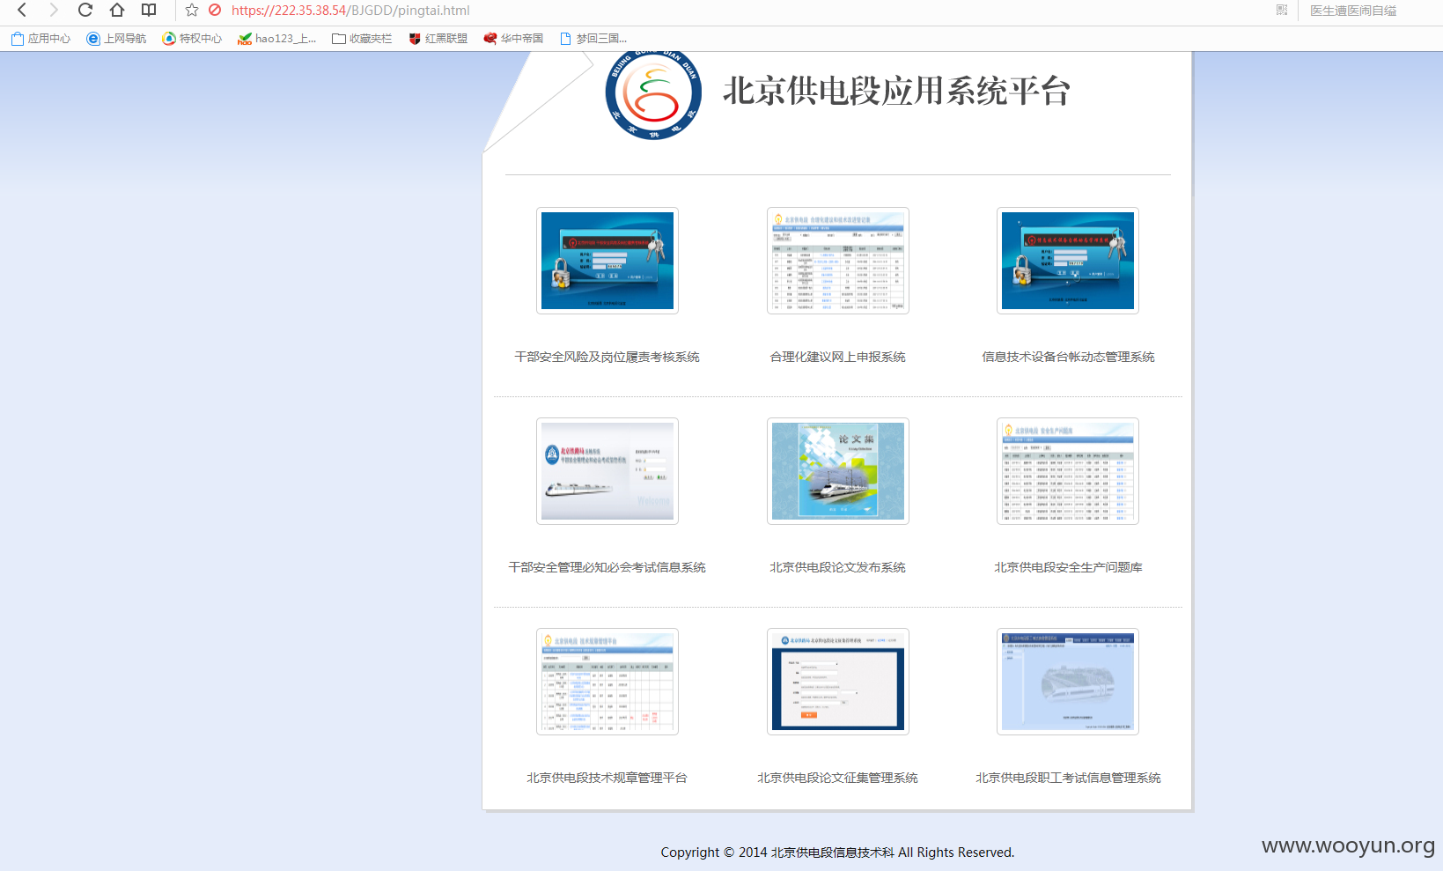This screenshot has height=871, width=1443.
Task: Open 北京供电段技术规章管理平台 link
Action: click(x=607, y=778)
